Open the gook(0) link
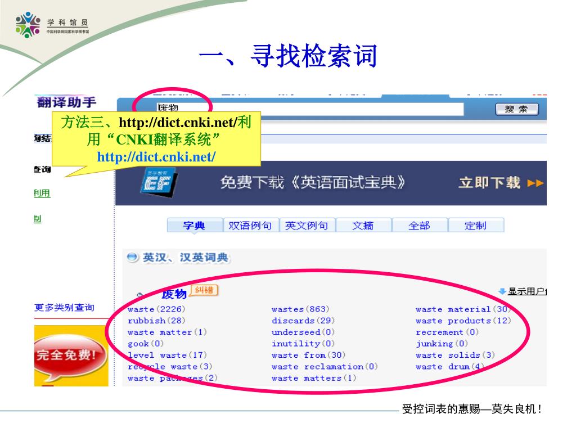576x432 pixels. 146,344
